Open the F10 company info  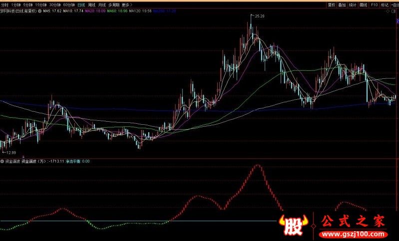click(x=374, y=5)
